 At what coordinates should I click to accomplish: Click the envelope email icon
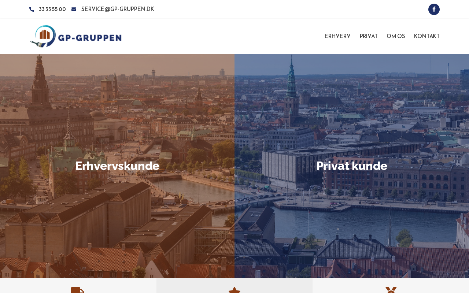[74, 10]
